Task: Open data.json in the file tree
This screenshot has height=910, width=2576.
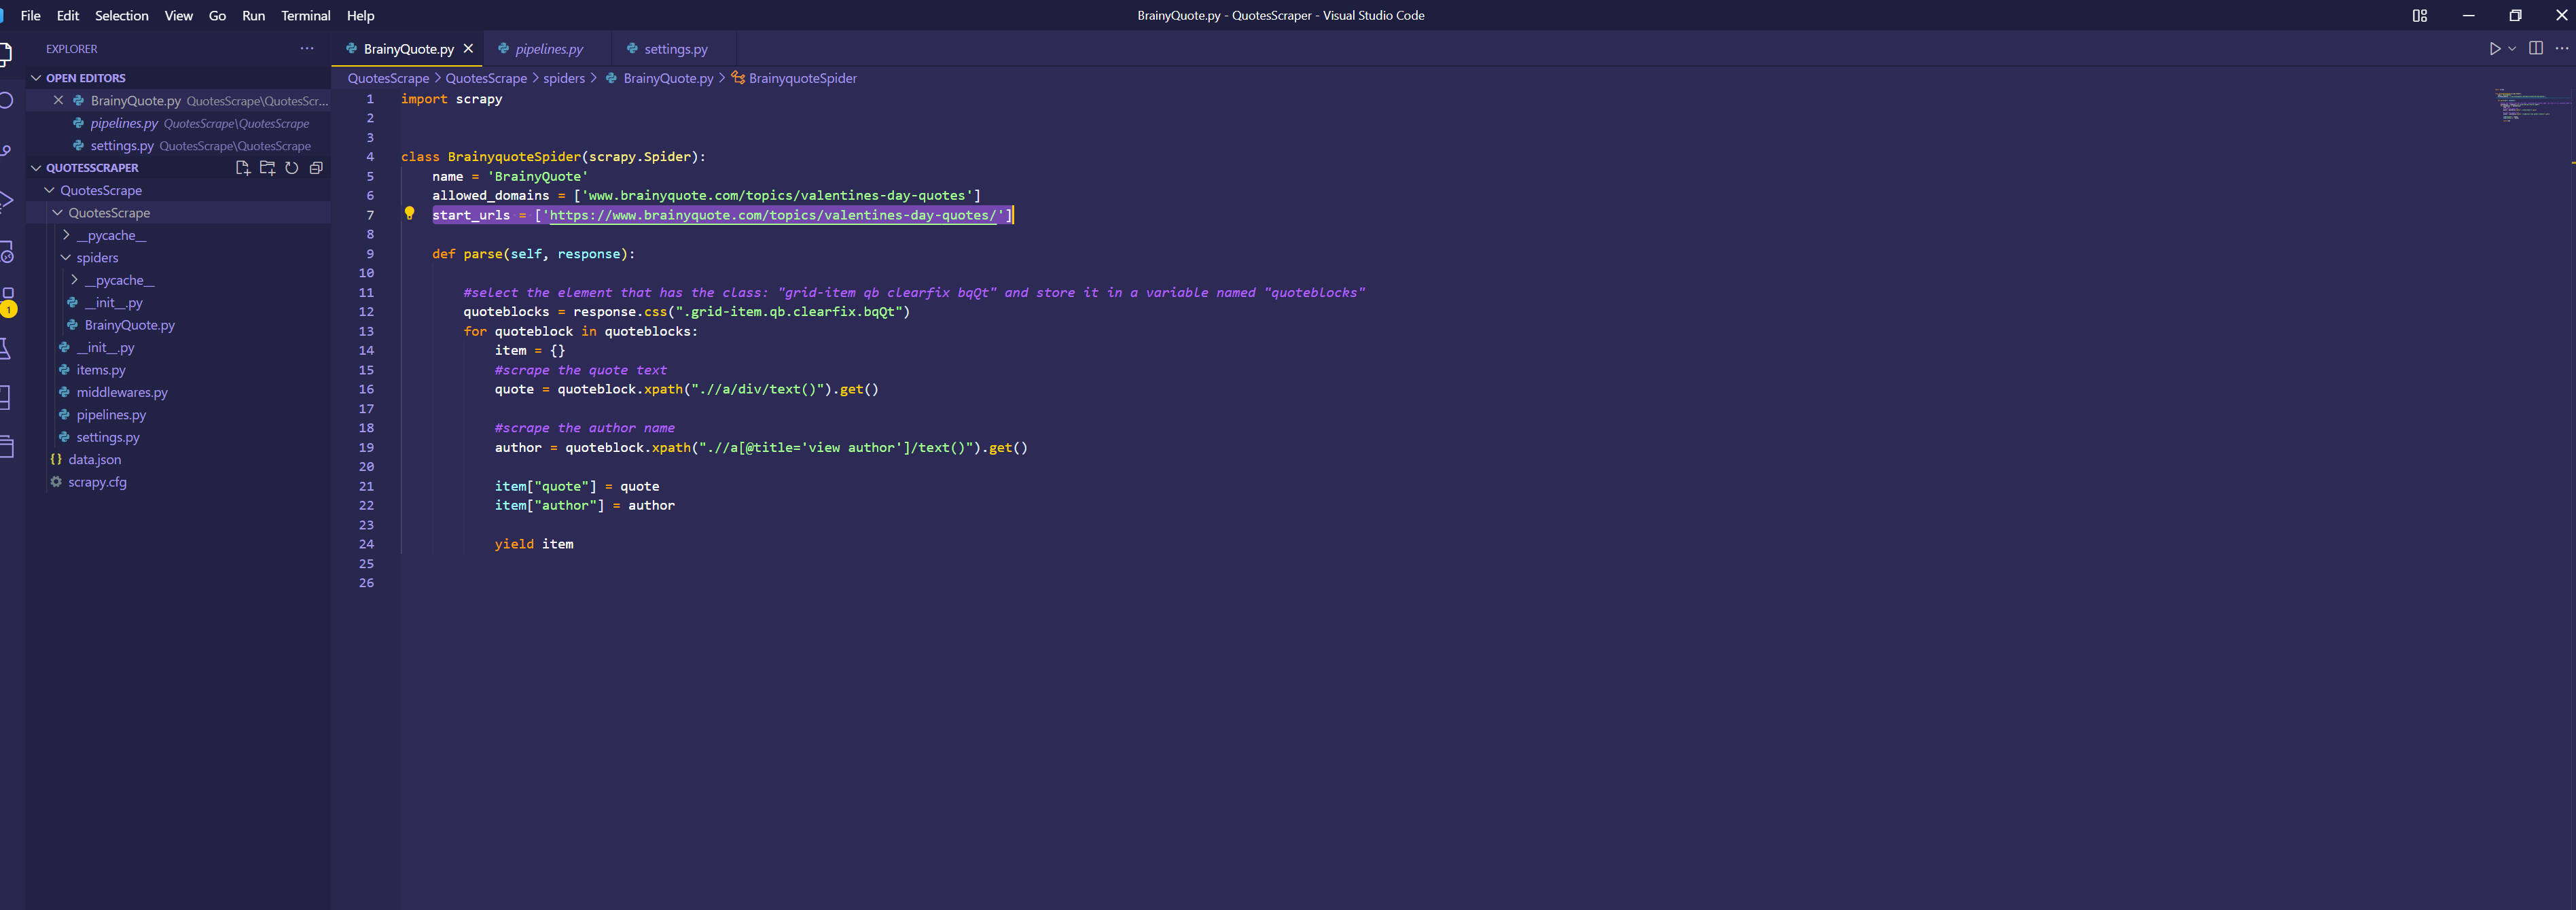Action: pos(94,459)
